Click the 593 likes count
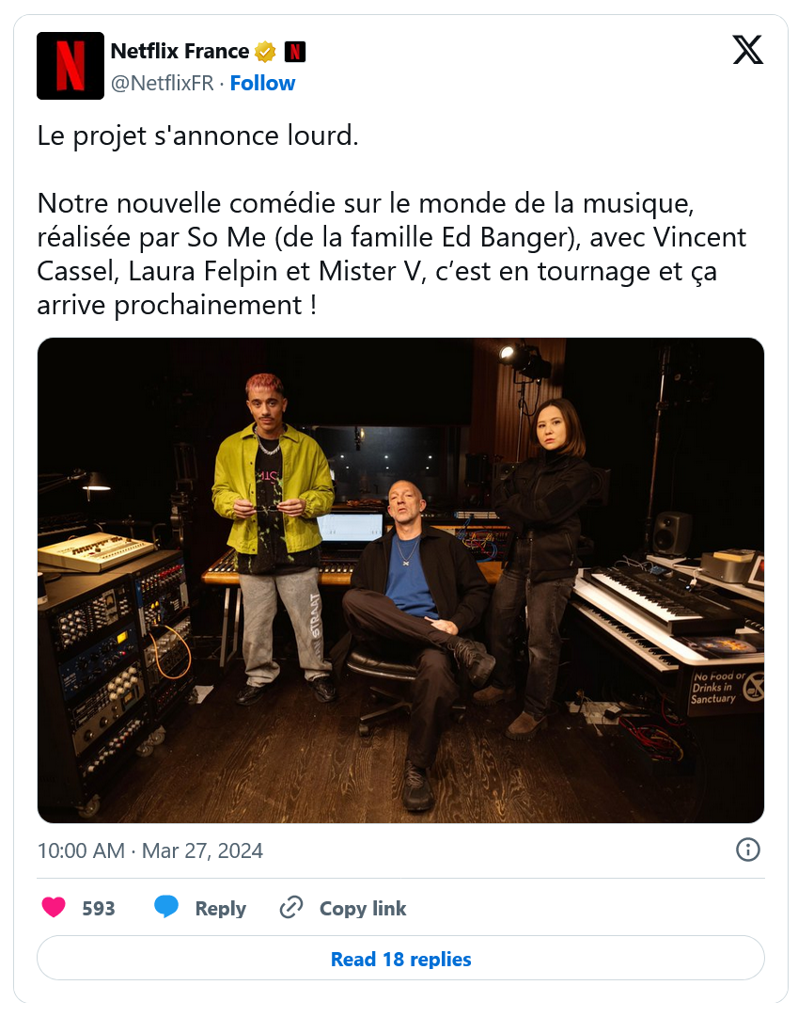 (99, 908)
